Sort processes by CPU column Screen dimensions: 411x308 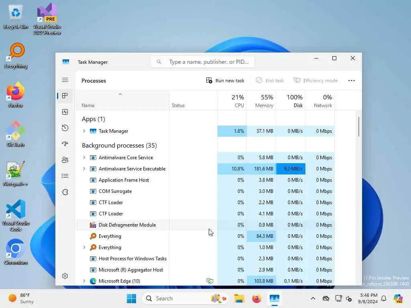(232, 101)
